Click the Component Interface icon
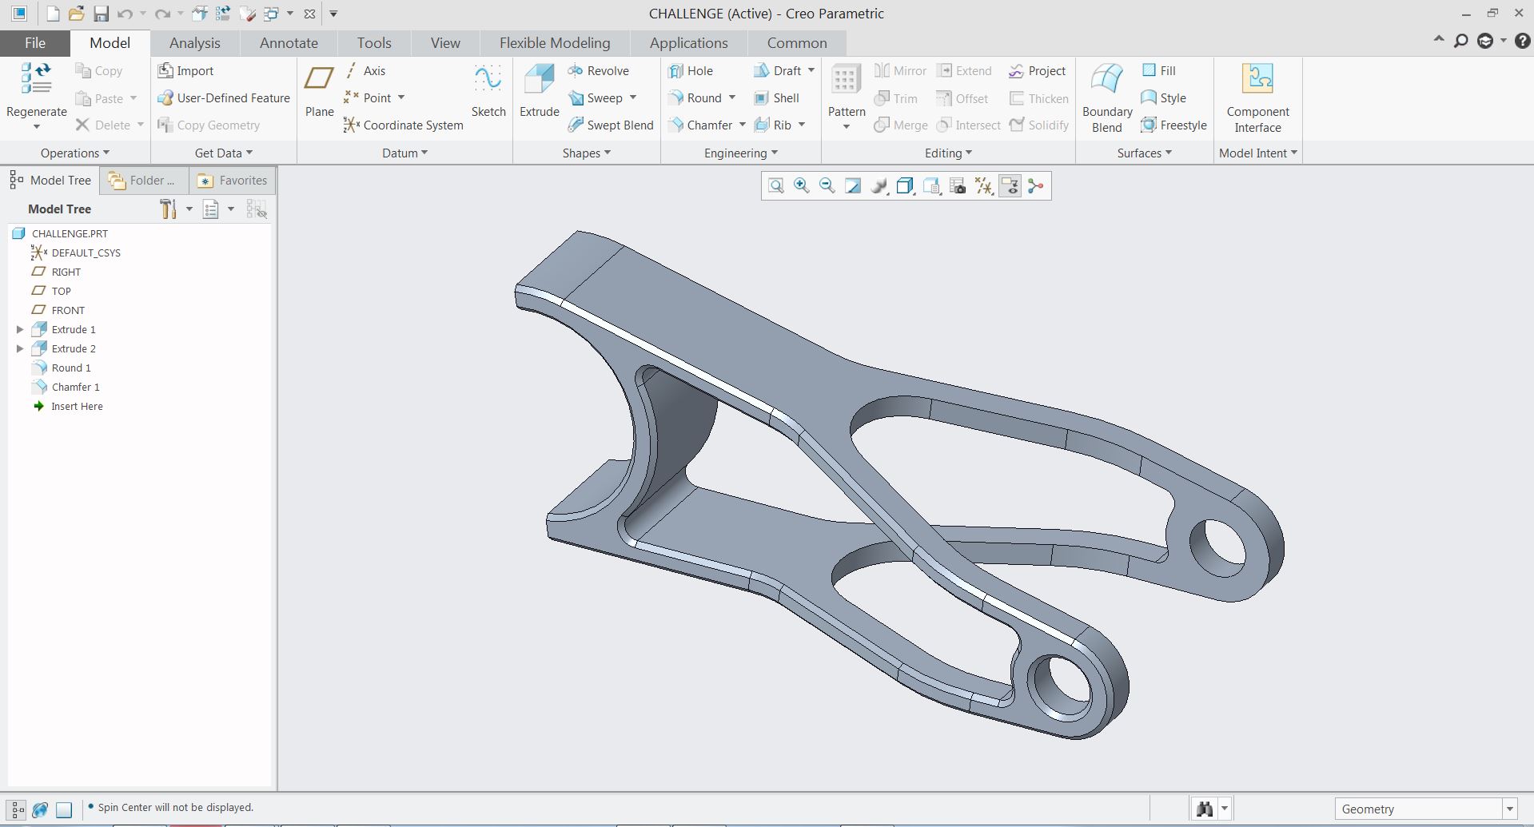The image size is (1534, 827). click(1257, 78)
